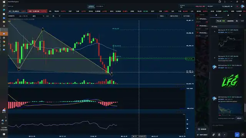Click the crown icon beside the send button
Viewport: 246px width, 138px height.
[x=243, y=135]
